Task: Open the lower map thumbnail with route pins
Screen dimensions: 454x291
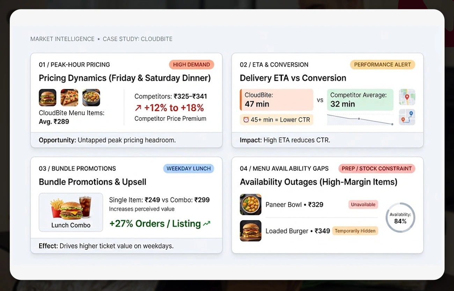Action: [407, 117]
